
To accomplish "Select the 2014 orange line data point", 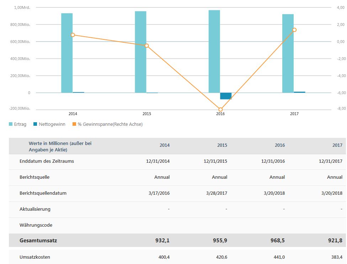I will coord(73,35).
